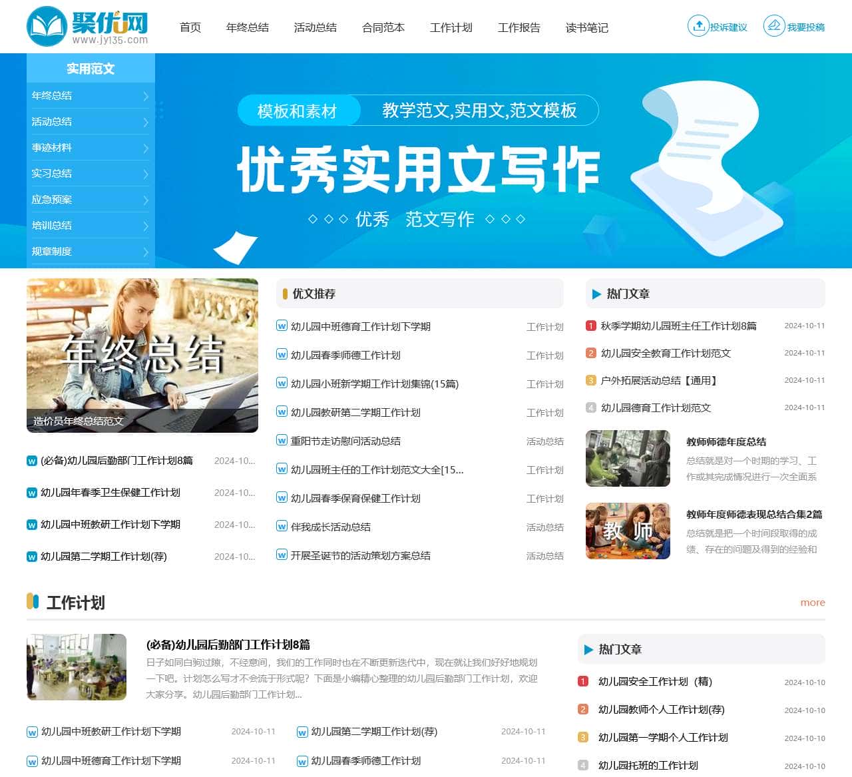Open 读书笔记 in the top navigation
This screenshot has height=777, width=852.
(x=587, y=27)
